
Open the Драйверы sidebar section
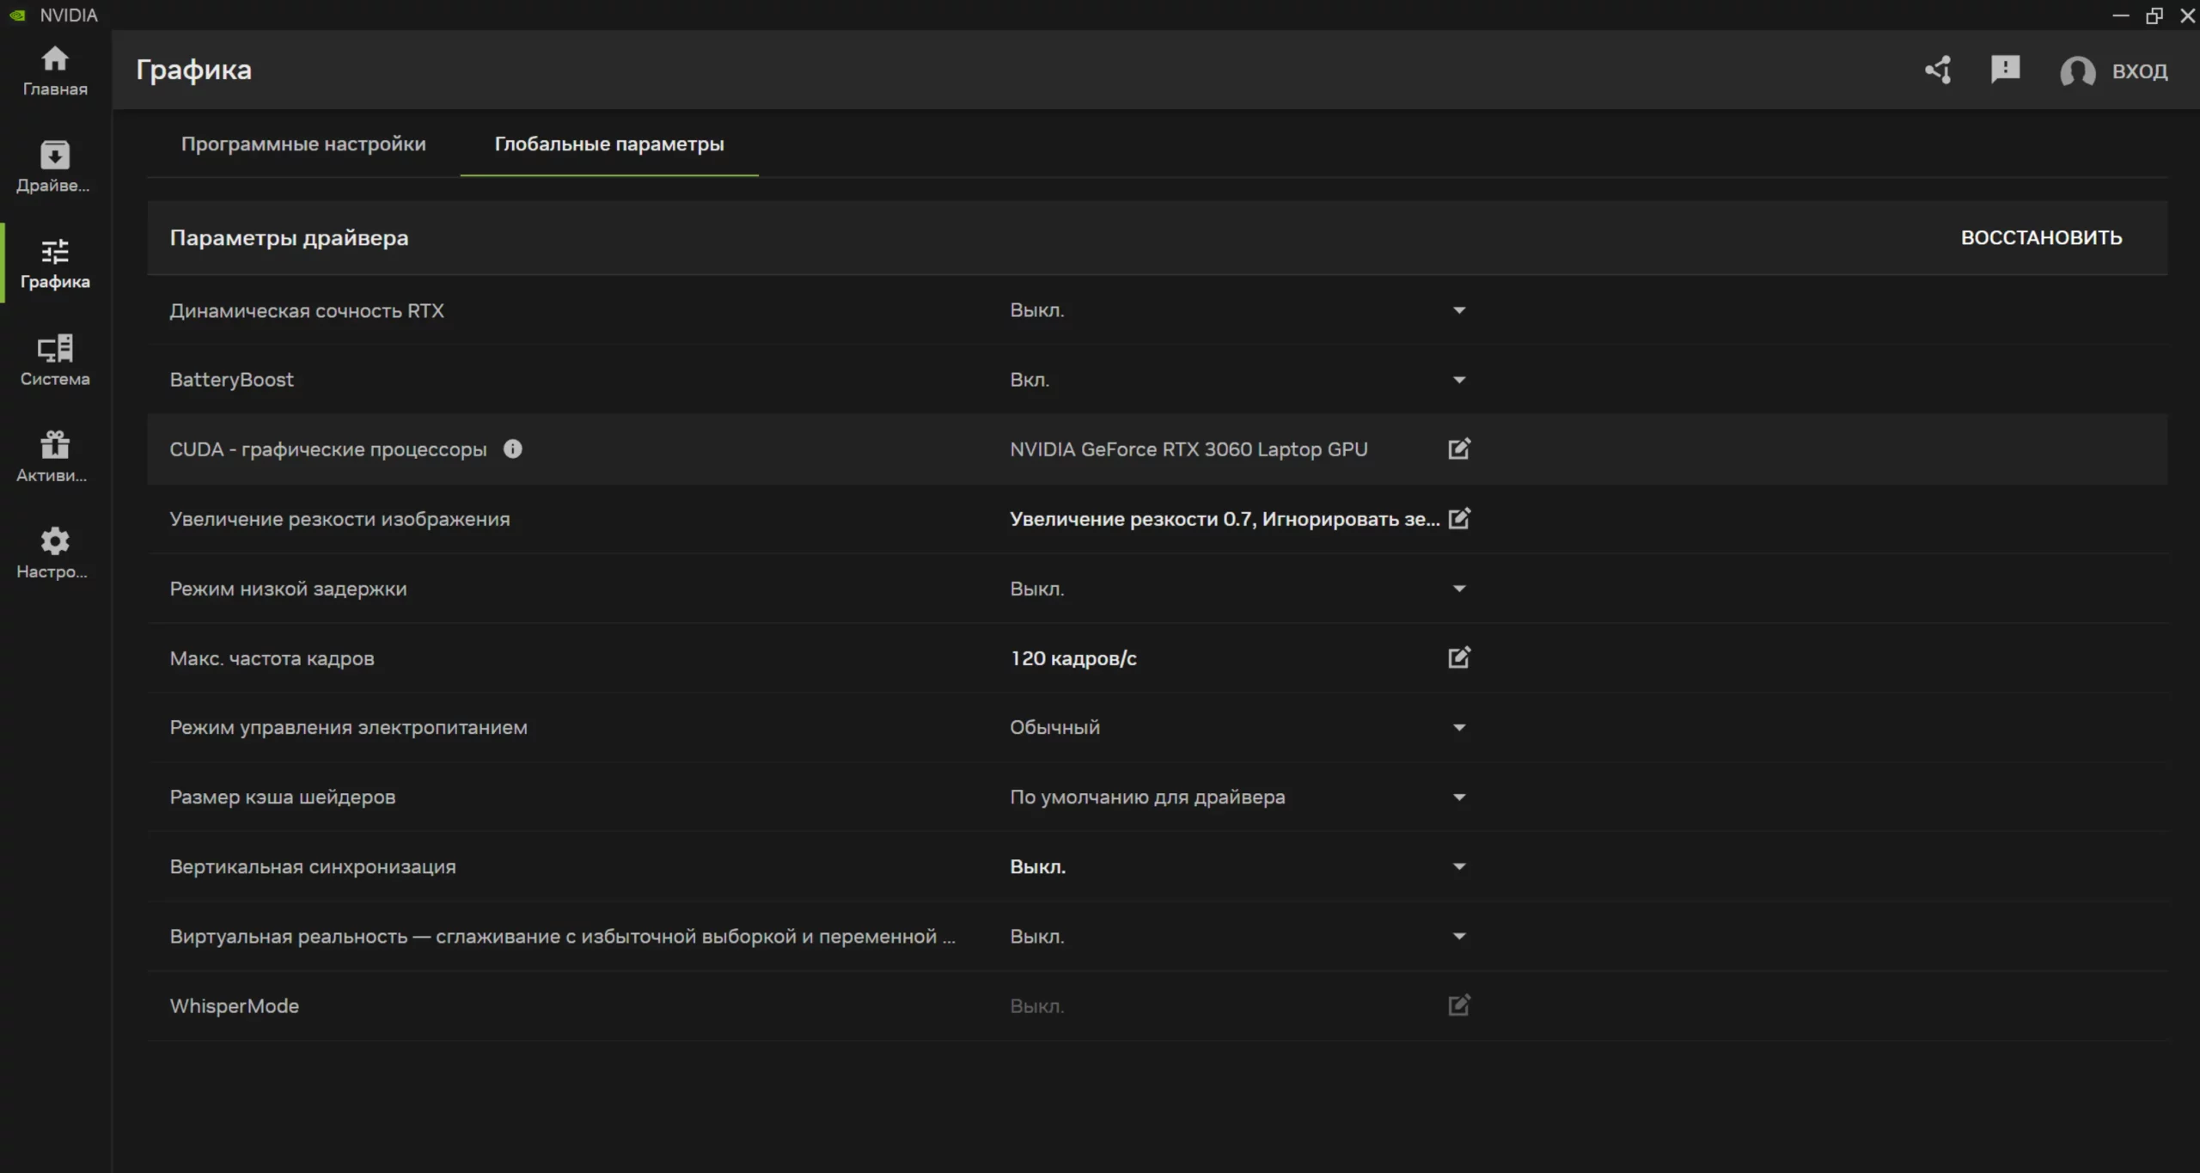point(54,167)
